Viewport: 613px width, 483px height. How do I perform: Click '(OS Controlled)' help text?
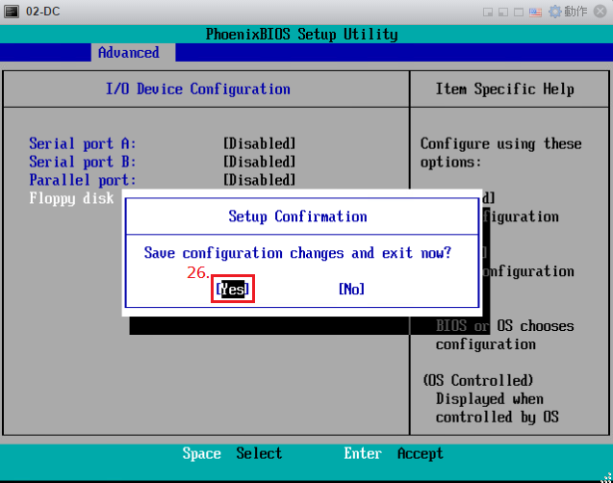(x=478, y=380)
